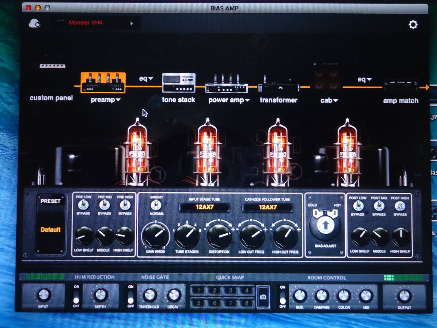Expand the cab dropdown
437x328 pixels.
[x=336, y=101]
